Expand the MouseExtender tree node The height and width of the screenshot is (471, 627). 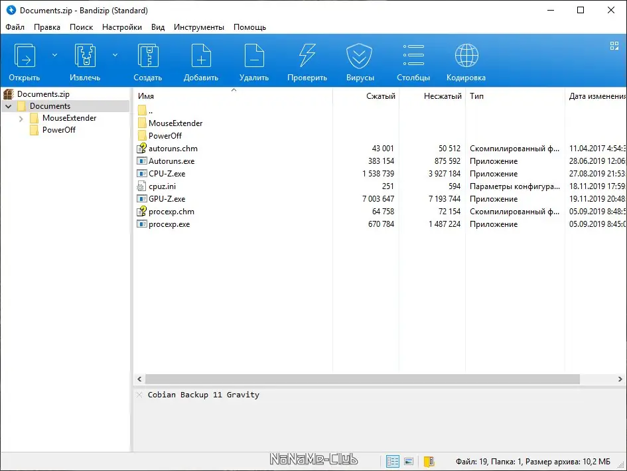(x=21, y=118)
